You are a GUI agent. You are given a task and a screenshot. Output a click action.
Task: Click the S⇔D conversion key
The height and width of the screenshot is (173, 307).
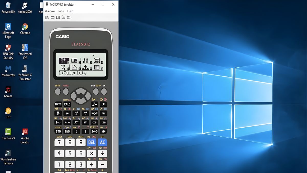[94, 131]
